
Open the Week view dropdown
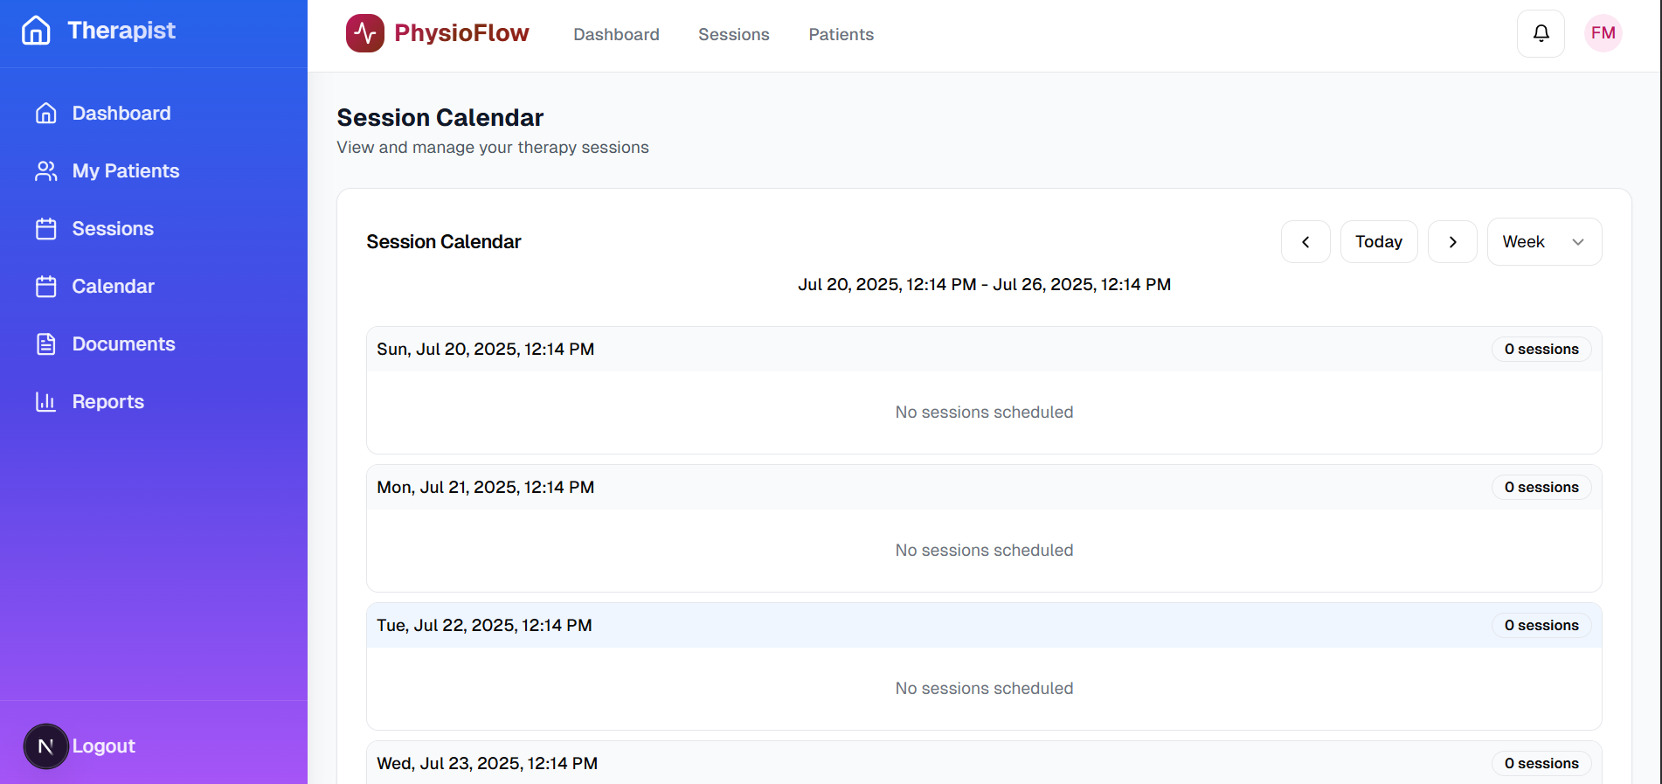1544,242
